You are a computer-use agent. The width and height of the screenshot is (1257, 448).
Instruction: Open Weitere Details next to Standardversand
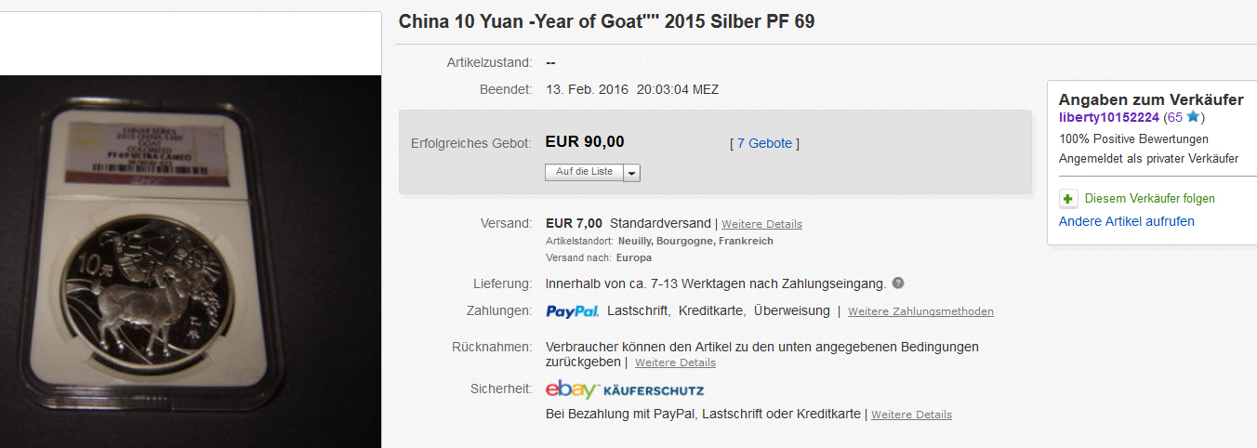pyautogui.click(x=761, y=224)
